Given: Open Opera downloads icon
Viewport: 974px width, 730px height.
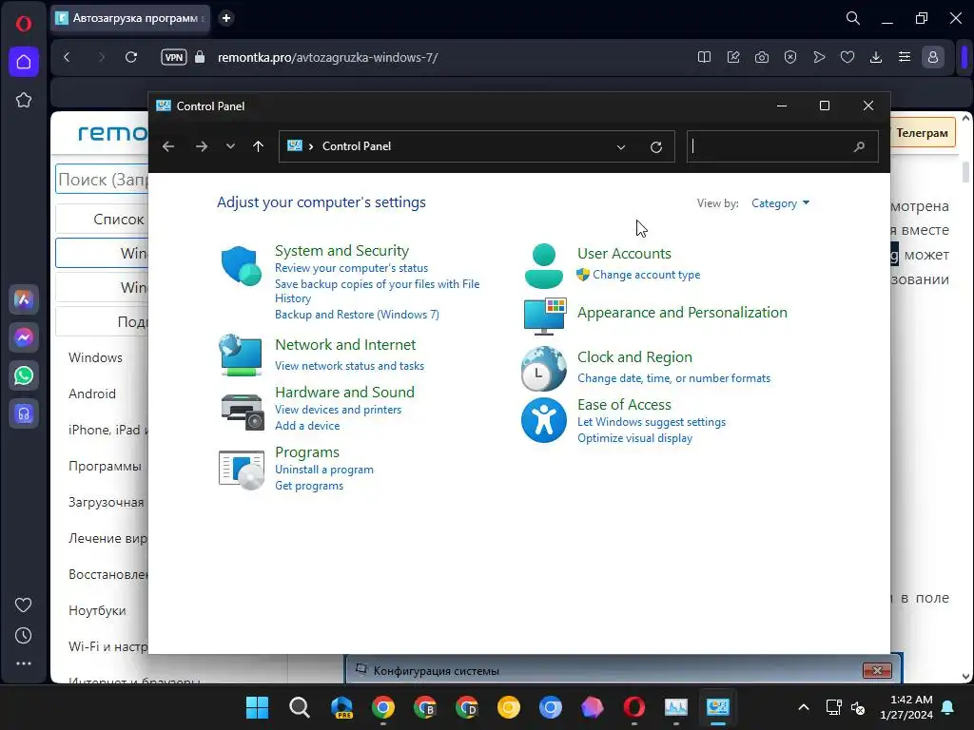Looking at the screenshot, I should 876,57.
